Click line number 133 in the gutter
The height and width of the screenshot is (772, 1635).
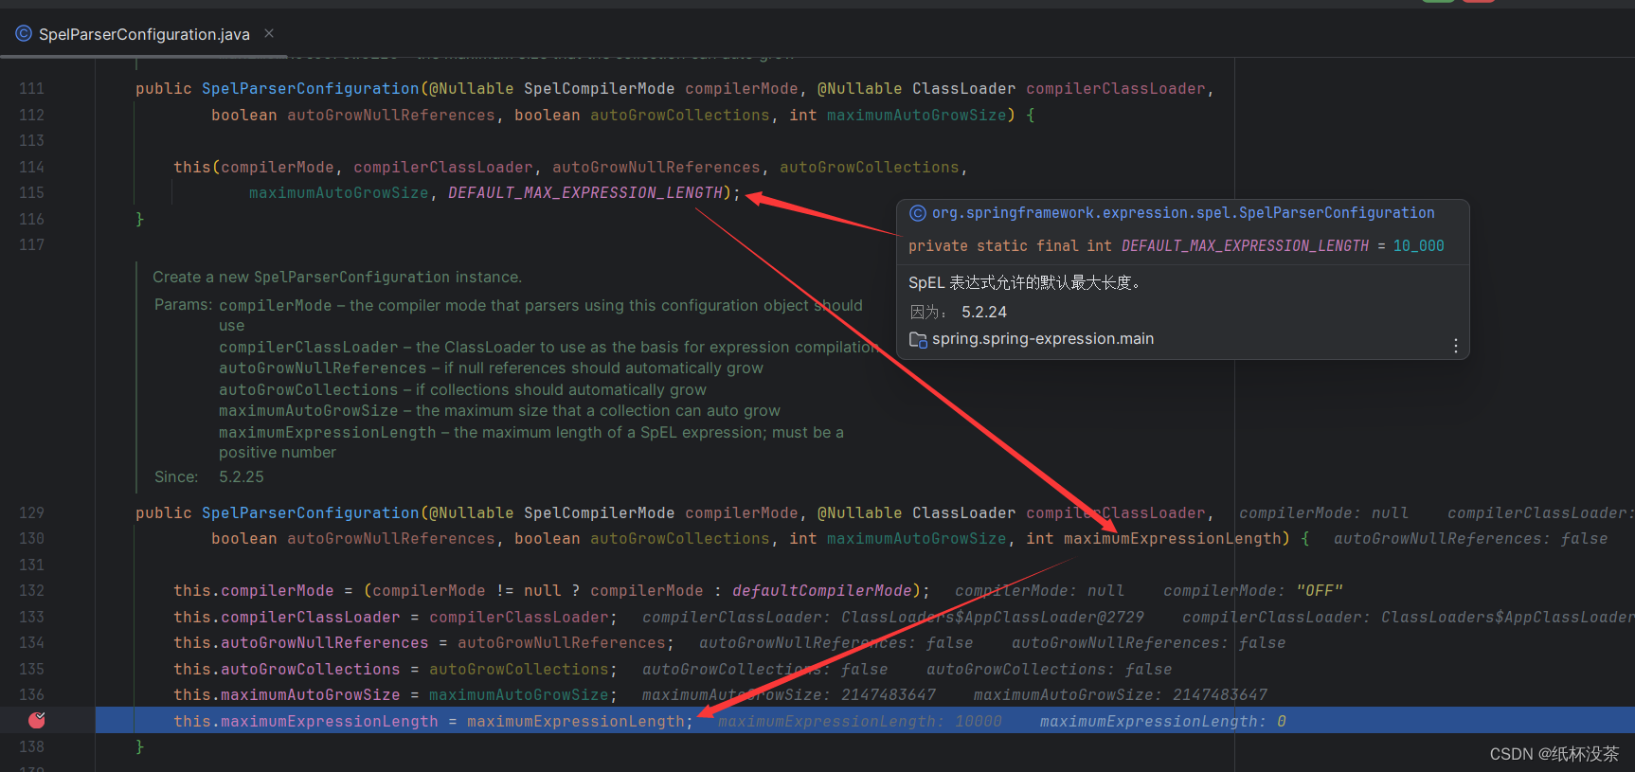31,617
